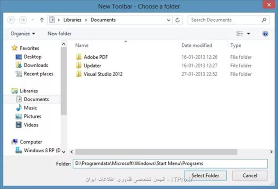Viewport: 278px width, 189px height.
Task: Click the navigation pane vertical scrollbar thumb
Action: pos(64,81)
